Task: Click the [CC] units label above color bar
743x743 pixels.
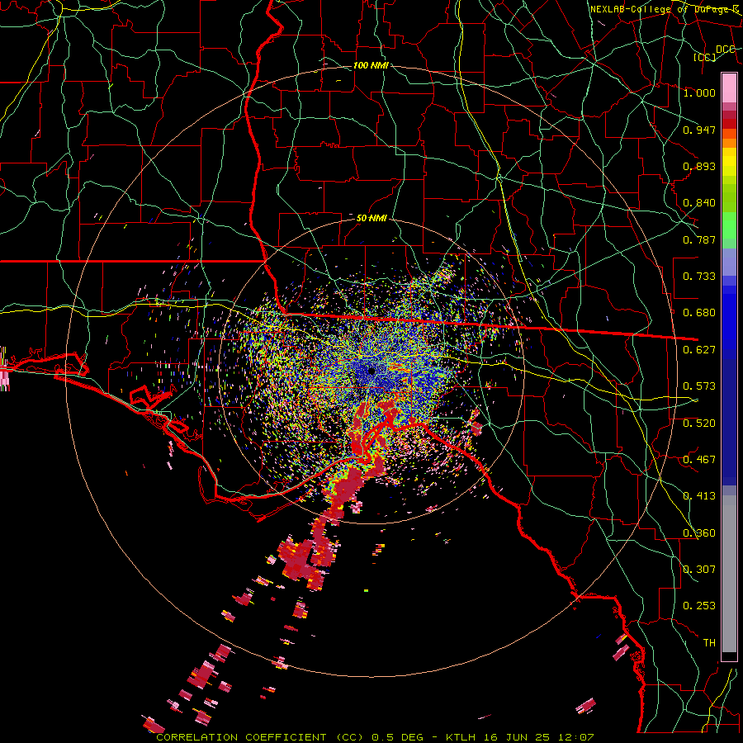Action: click(705, 57)
